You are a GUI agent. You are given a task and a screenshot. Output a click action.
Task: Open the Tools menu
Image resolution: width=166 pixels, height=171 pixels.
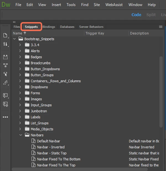71,5
